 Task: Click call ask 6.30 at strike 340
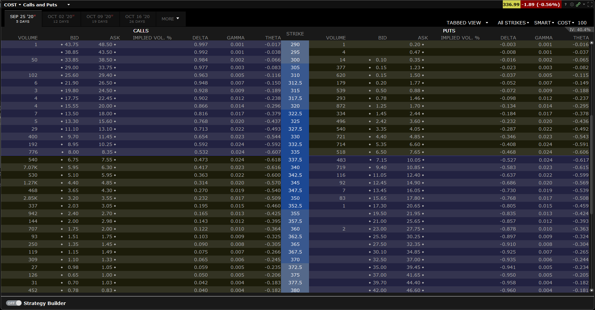click(x=107, y=167)
